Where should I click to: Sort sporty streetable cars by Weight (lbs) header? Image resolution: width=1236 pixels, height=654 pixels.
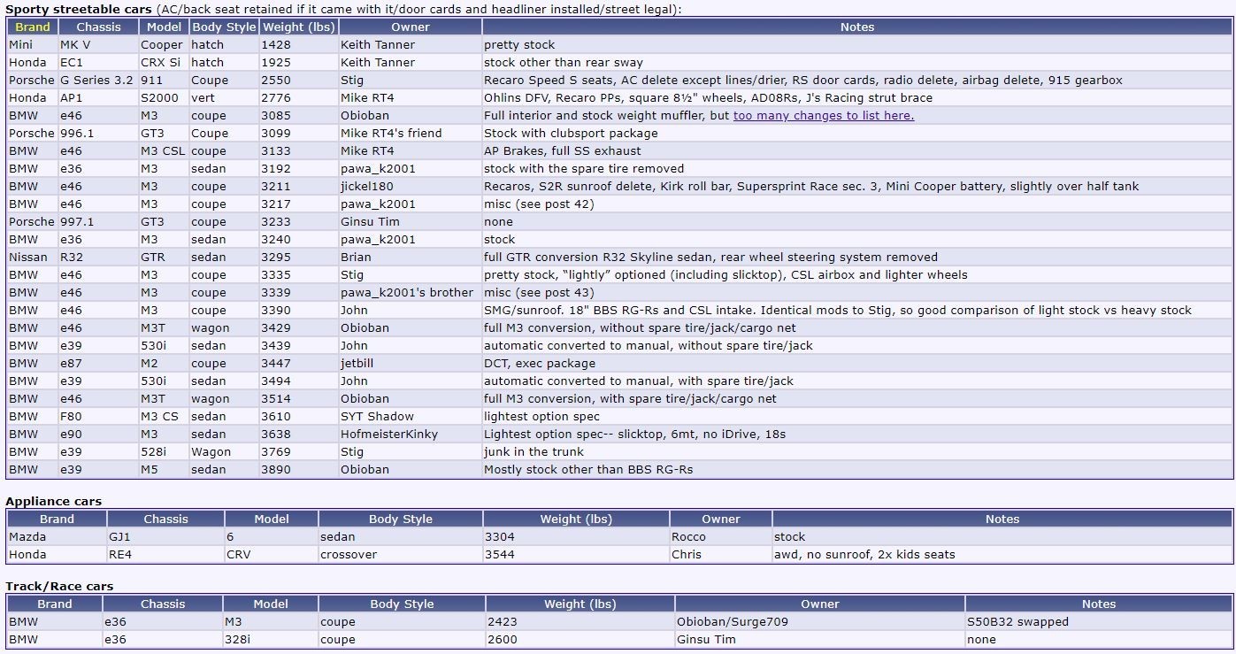[x=297, y=27]
